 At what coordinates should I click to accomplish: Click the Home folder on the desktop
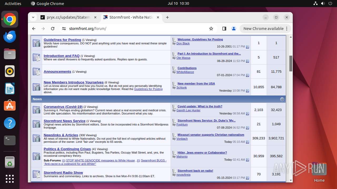pos(319,172)
